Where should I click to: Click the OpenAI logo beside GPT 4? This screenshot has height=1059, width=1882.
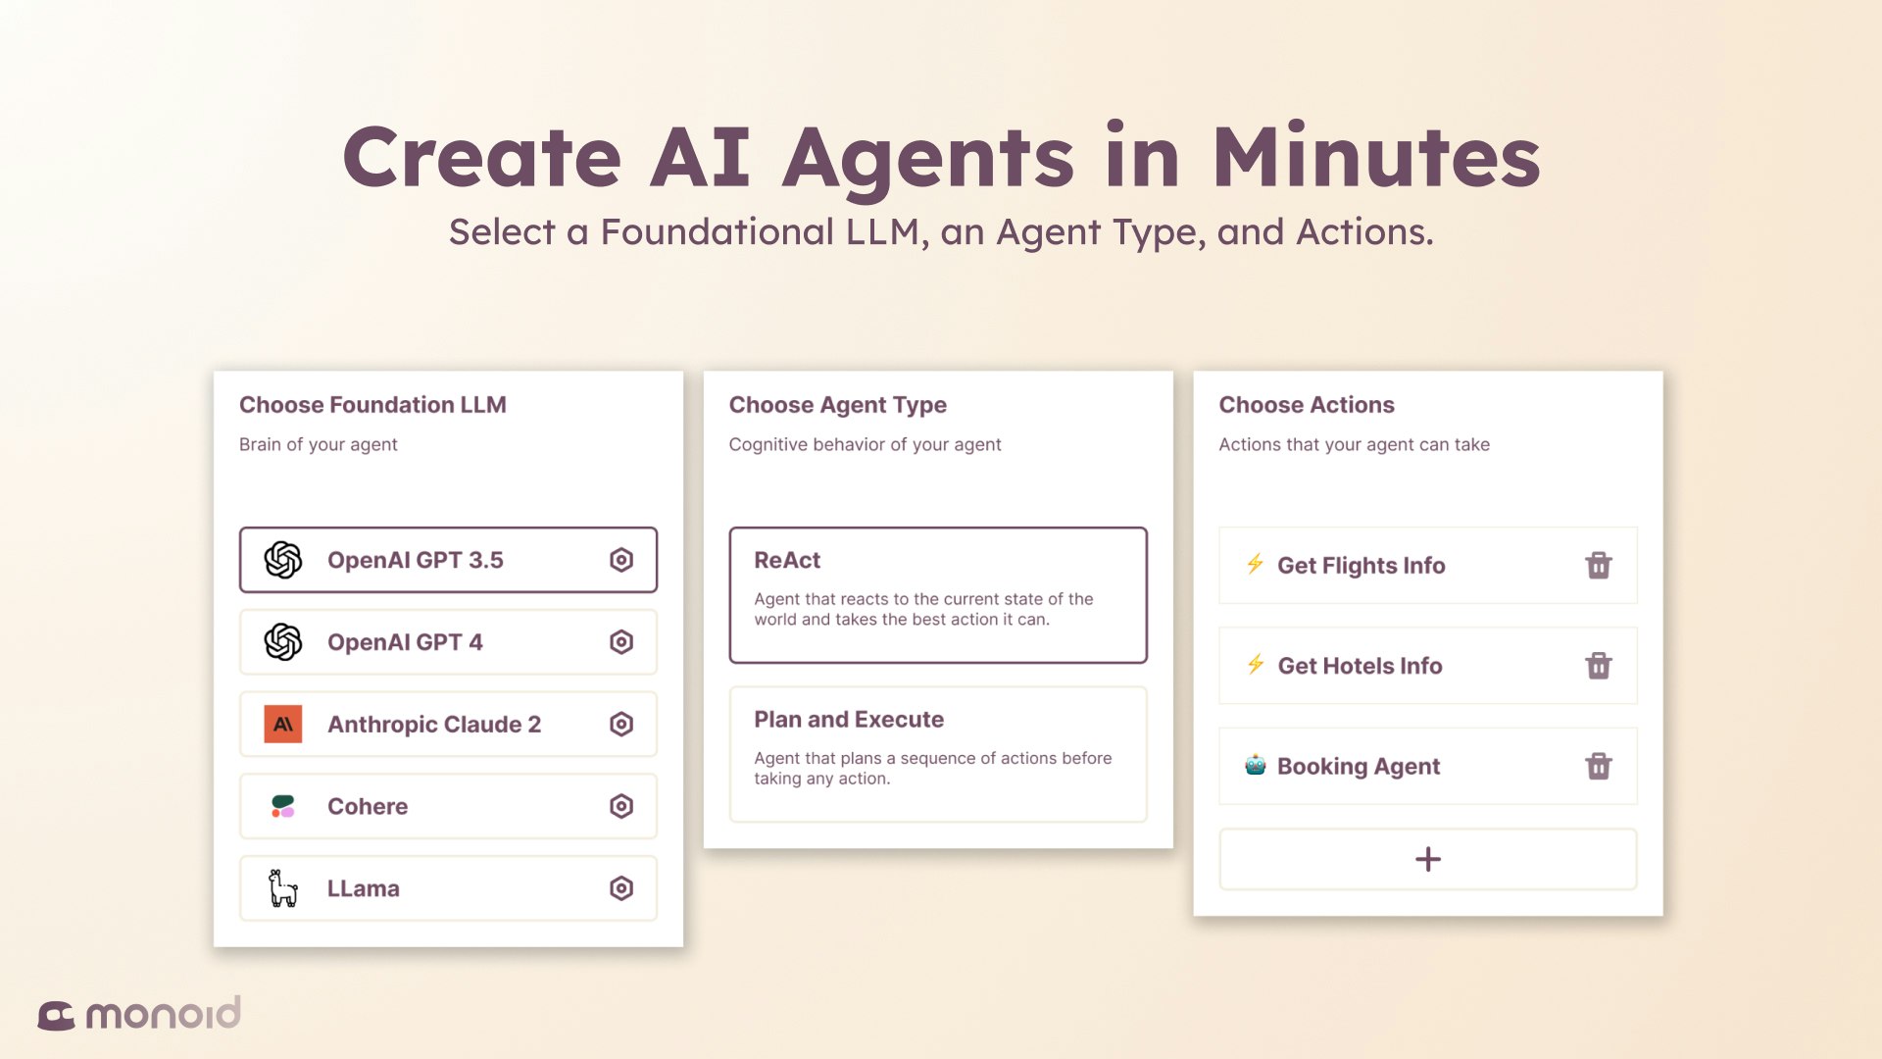coord(283,641)
